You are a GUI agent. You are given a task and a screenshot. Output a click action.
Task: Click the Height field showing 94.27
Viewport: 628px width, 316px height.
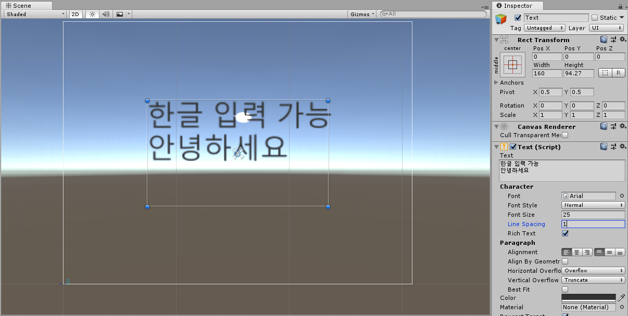click(x=579, y=73)
